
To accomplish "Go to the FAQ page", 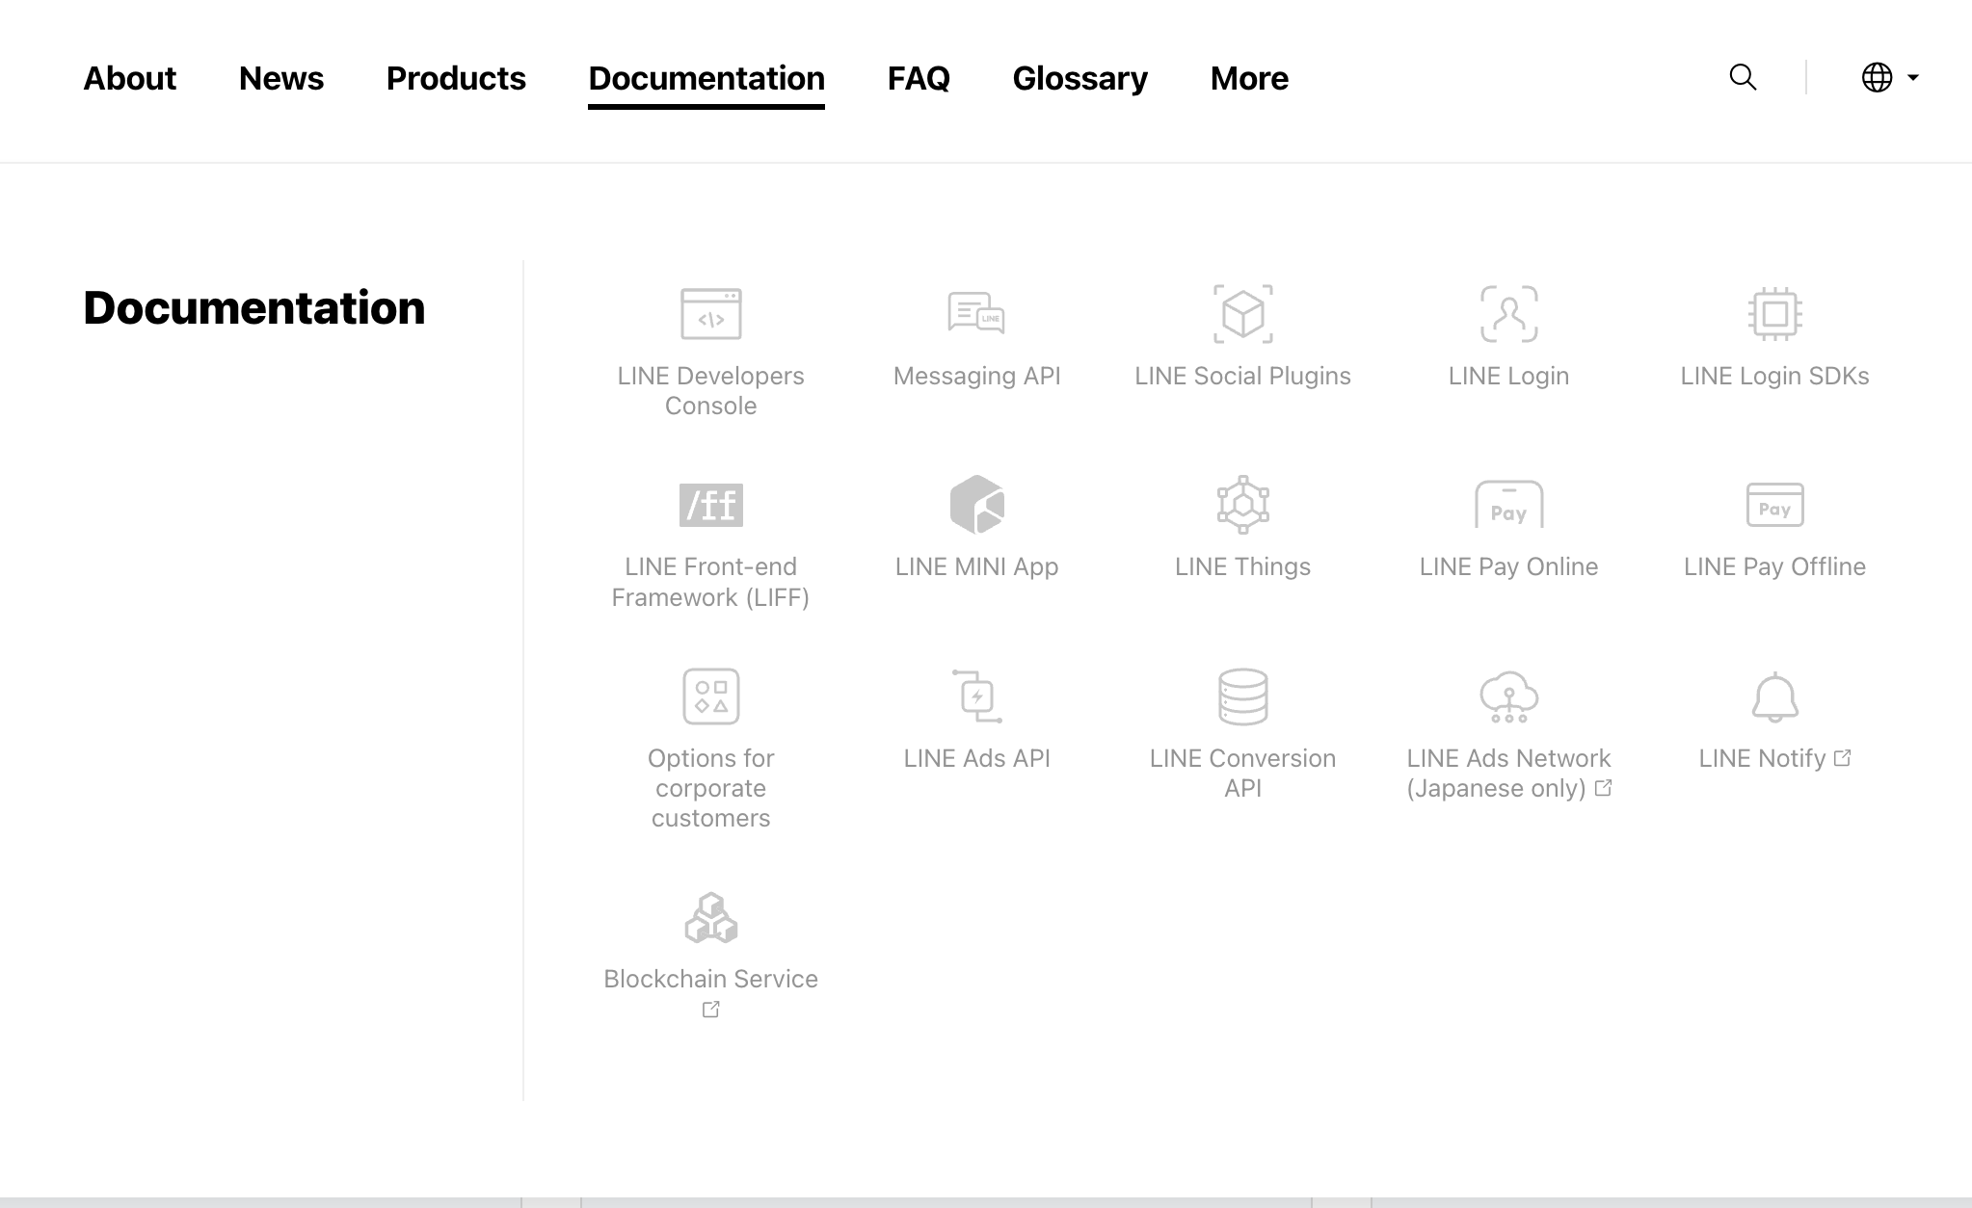I will click(919, 78).
